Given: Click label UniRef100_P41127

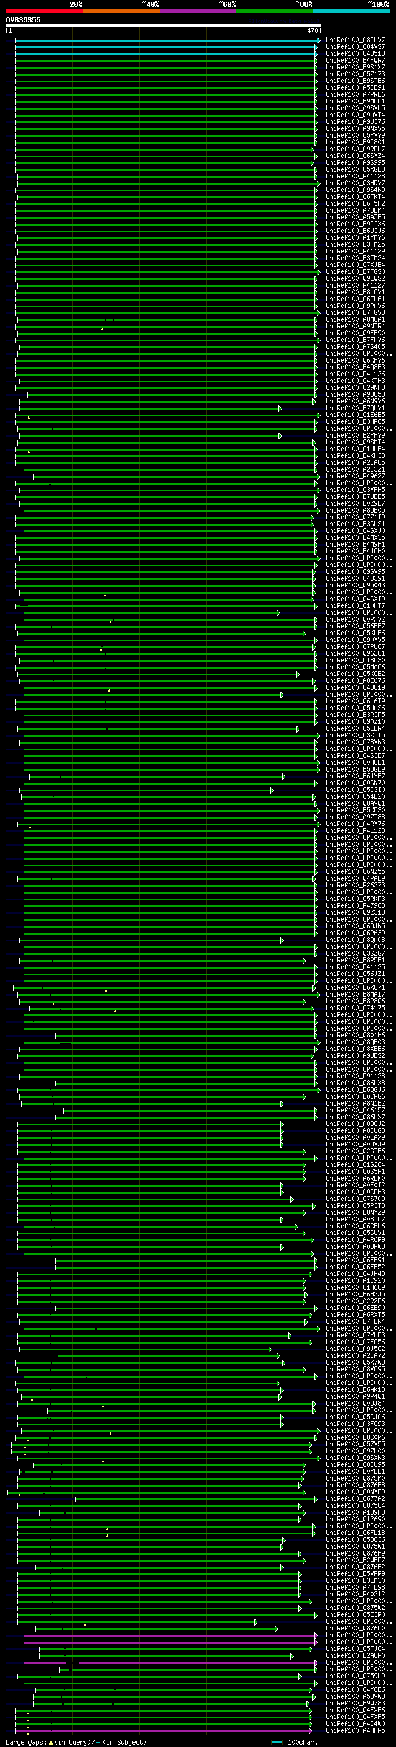Looking at the screenshot, I should pyautogui.click(x=355, y=286).
